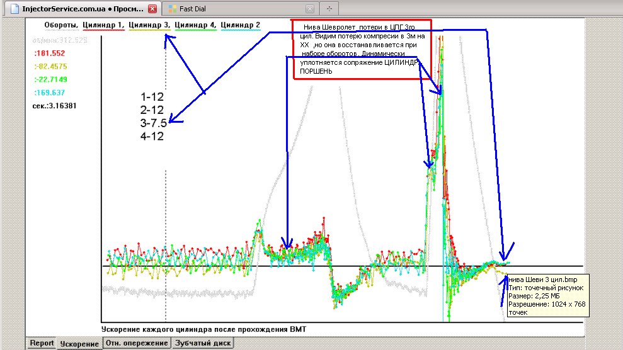
Task: Click the page icon on InjectorService tab
Action: (x=14, y=9)
